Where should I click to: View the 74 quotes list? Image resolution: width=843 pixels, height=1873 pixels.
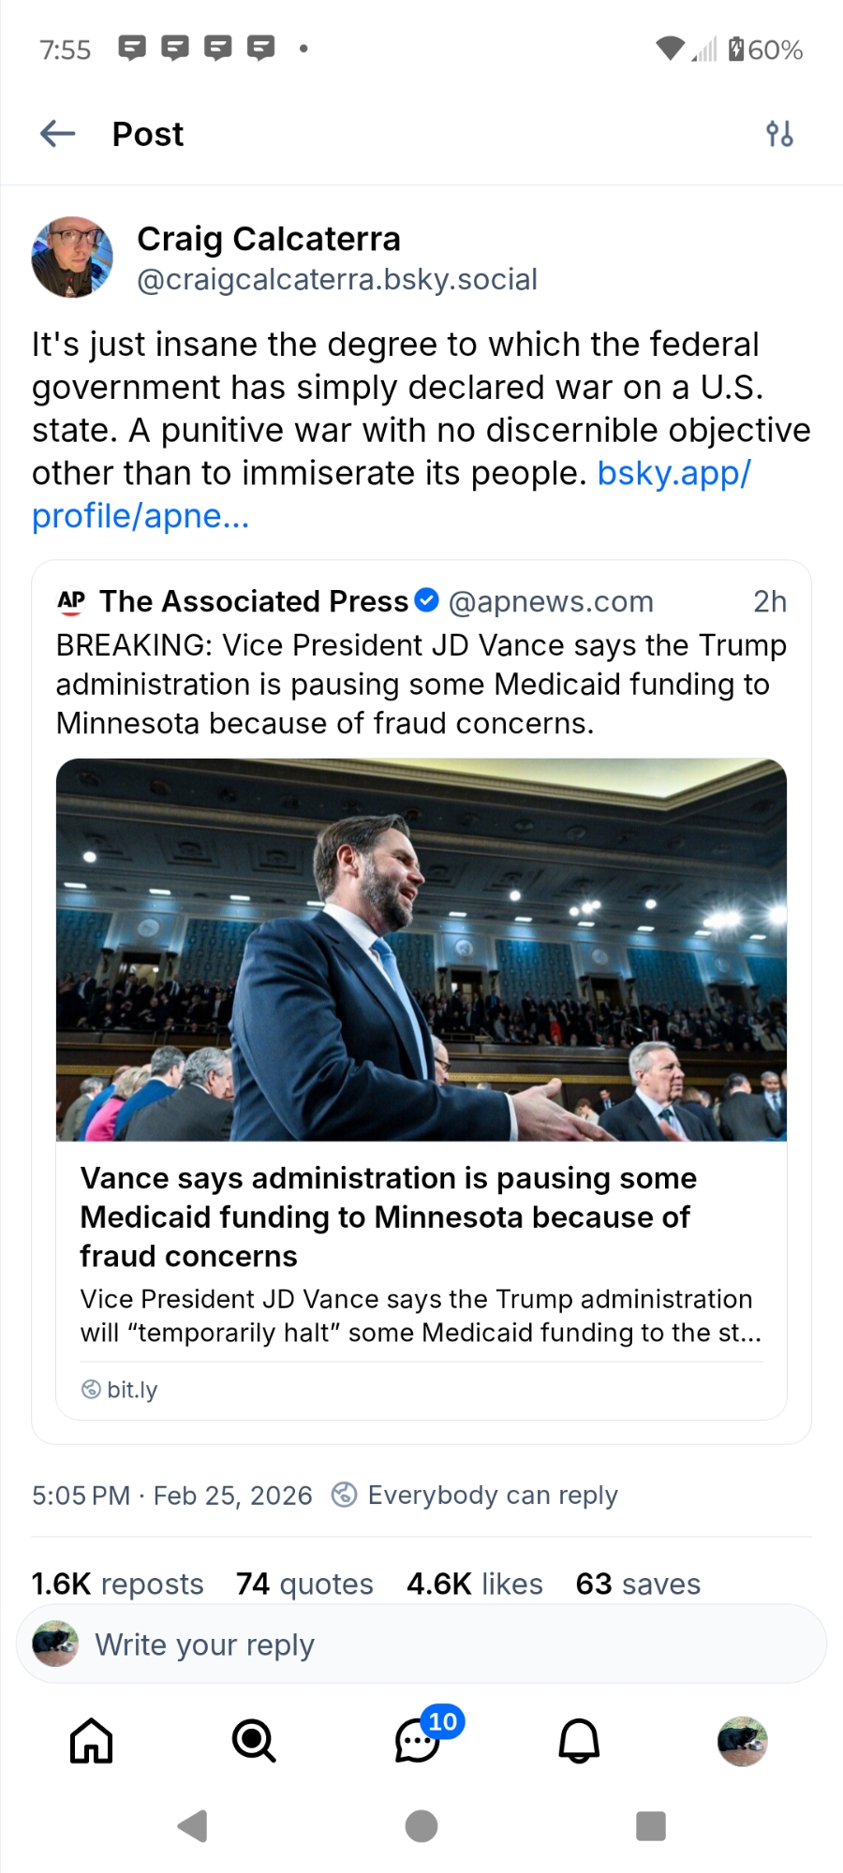(x=304, y=1584)
